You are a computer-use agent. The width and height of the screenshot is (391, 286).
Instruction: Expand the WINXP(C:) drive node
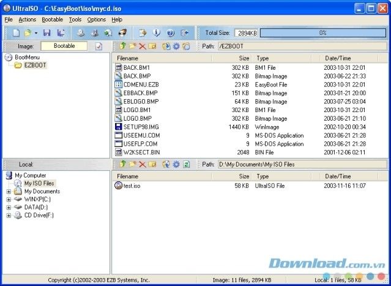click(9, 200)
